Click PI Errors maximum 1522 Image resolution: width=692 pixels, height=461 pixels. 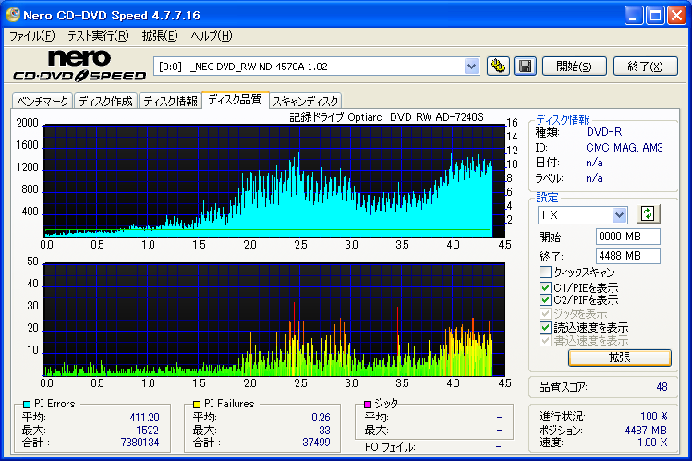pyautogui.click(x=147, y=431)
